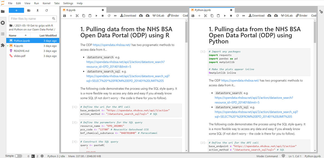Save the R.ipynb notebook with the disk icon
Screen dimensions: 324x158
[65, 16]
